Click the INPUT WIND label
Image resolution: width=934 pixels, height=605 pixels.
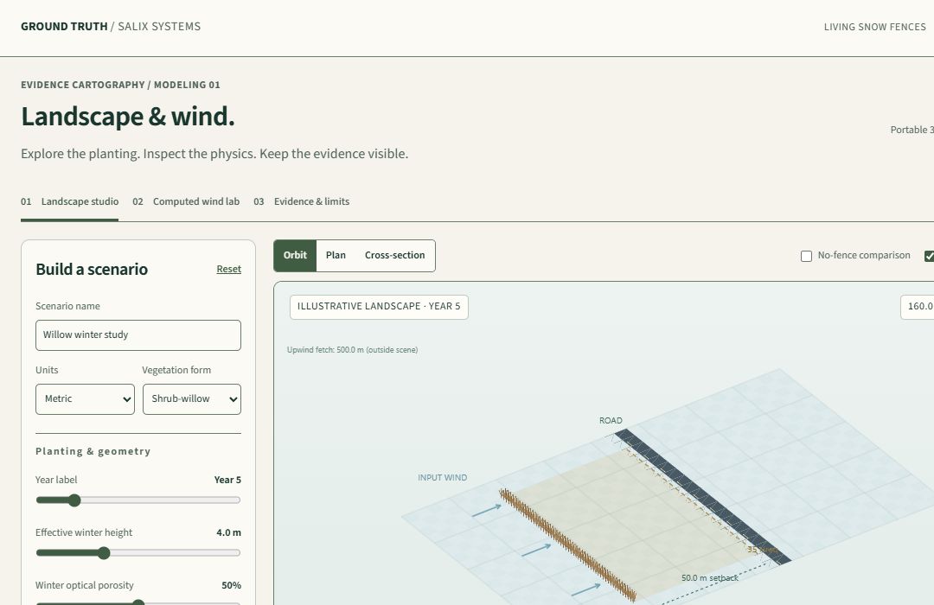(442, 478)
